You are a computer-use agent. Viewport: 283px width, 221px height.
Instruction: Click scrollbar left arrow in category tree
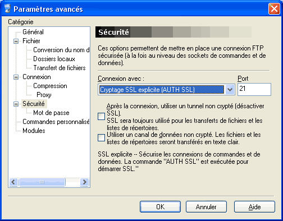pyautogui.click(x=13, y=182)
